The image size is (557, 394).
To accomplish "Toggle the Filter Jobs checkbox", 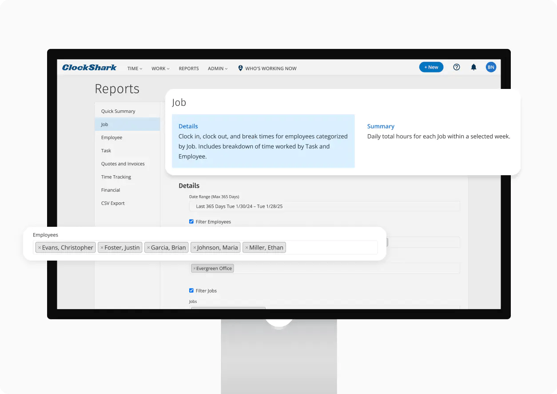I will (191, 290).
